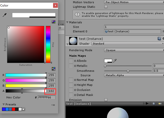This screenshot has height=118, width=164.
Task: Collapse the test (Instance) material foldout
Action: [x=68, y=44]
